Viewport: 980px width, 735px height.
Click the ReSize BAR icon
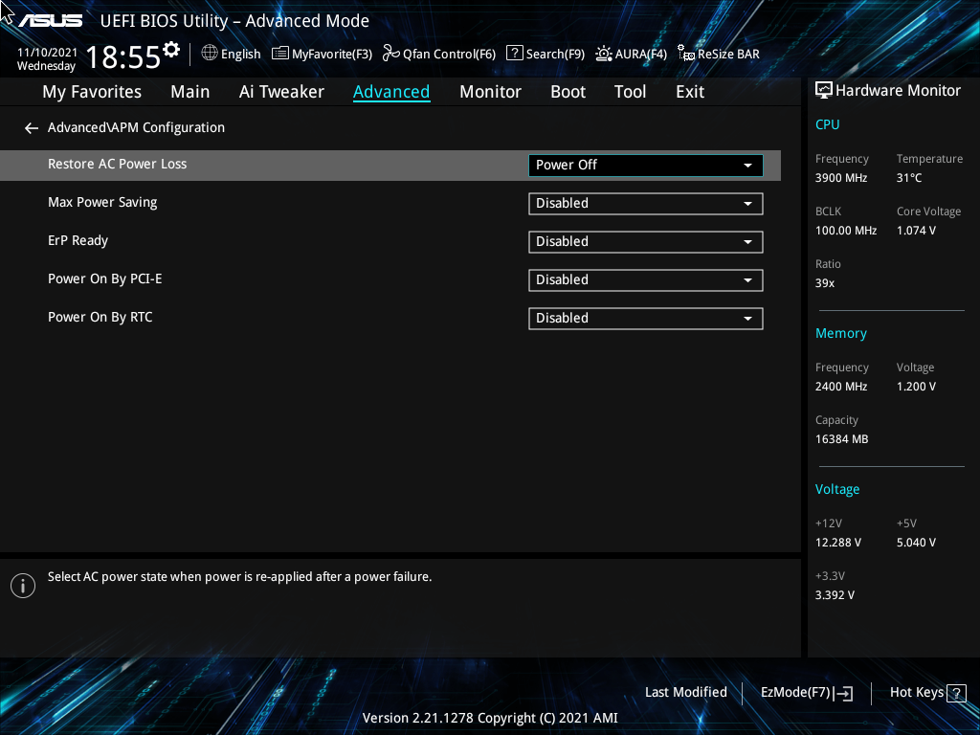(686, 54)
